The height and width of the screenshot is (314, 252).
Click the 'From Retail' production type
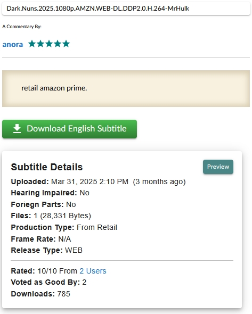coord(97,227)
